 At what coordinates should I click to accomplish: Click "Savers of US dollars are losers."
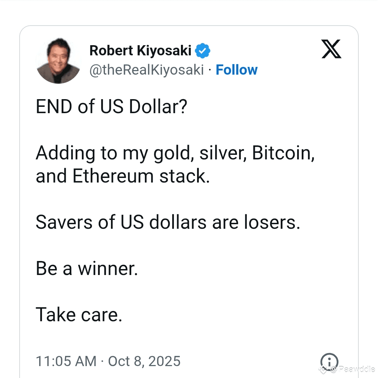168,222
